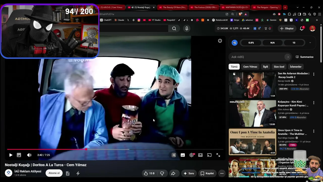Open the video player settings gear

(x=192, y=155)
